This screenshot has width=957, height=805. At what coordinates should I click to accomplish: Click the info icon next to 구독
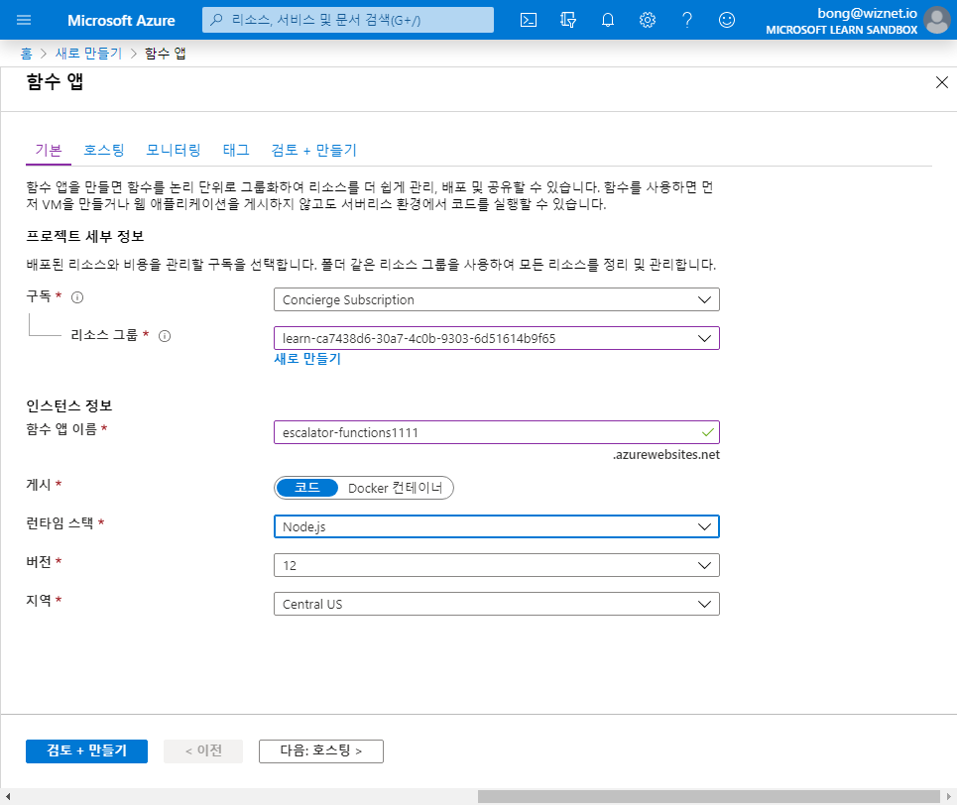(x=77, y=297)
